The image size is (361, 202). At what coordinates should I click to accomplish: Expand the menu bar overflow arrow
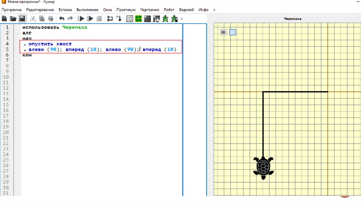point(214,10)
